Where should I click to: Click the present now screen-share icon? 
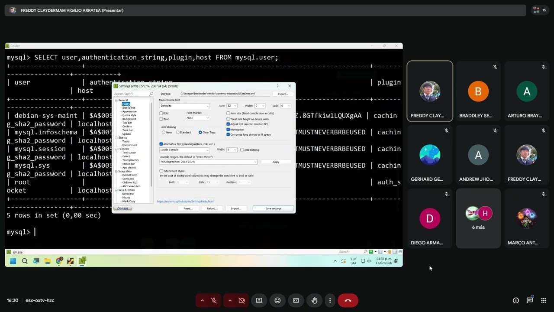point(259,300)
